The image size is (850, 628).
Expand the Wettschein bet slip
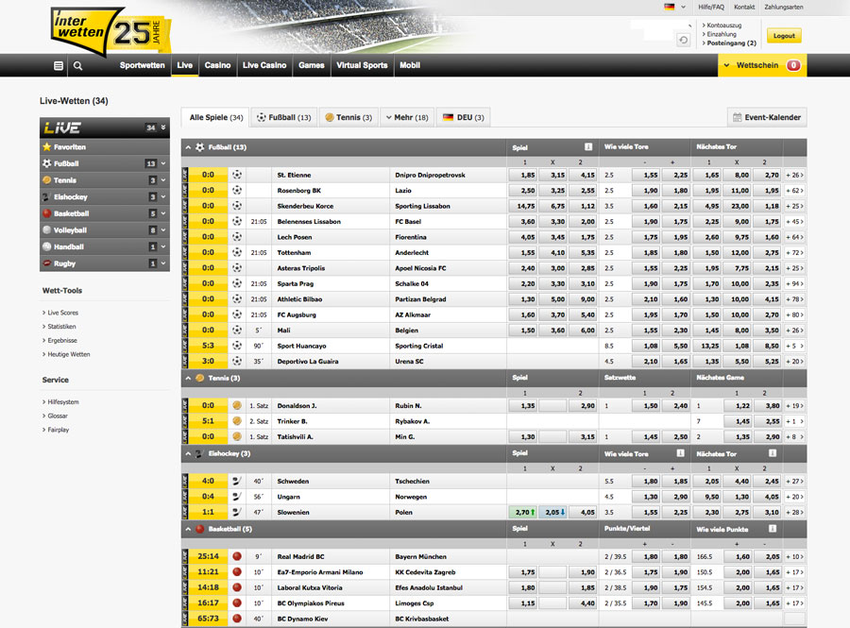pyautogui.click(x=762, y=65)
